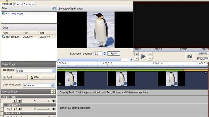The height and width of the screenshot is (117, 209).
Task: Click the 0:00:01.0 mark on the timeline ruler
Action: [x=108, y=64]
